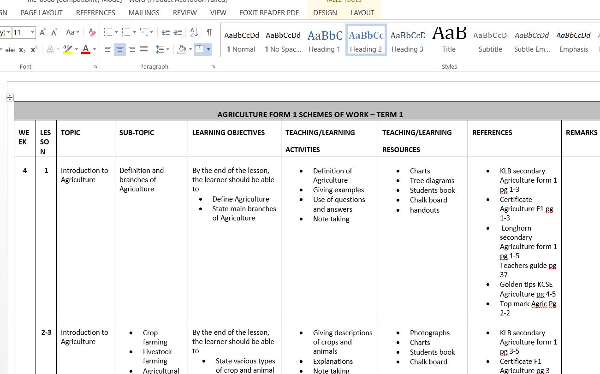Launch the Font dialog box

coord(95,67)
